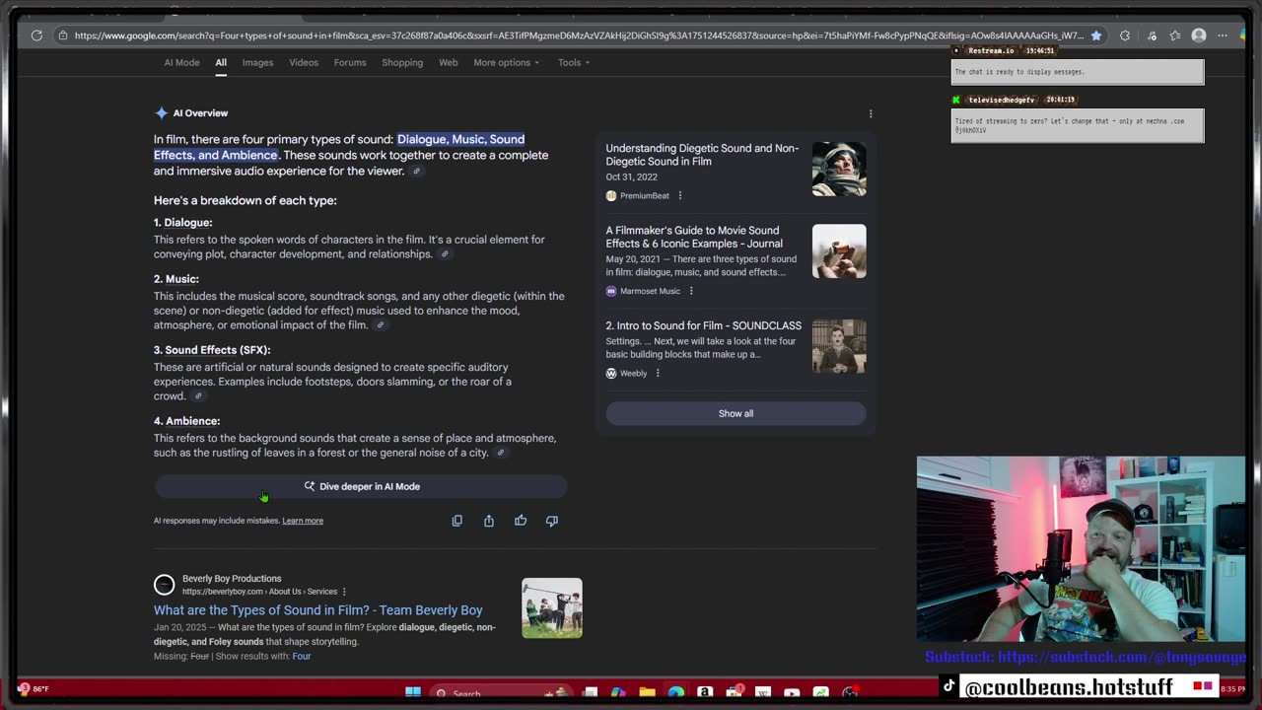Image resolution: width=1262 pixels, height=710 pixels.
Task: Open Amazon app from taskbar
Action: [x=705, y=693]
